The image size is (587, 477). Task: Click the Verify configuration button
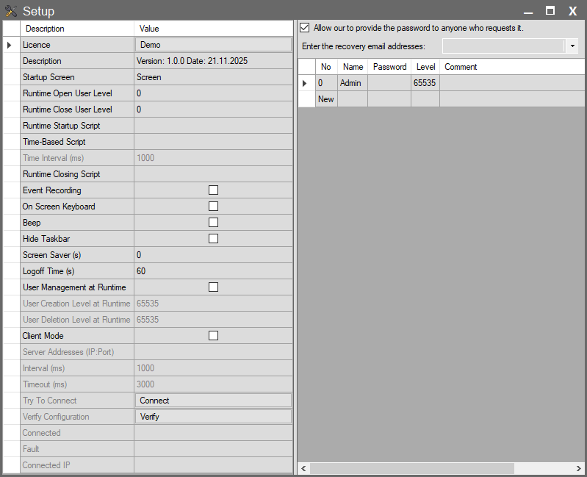coord(213,417)
